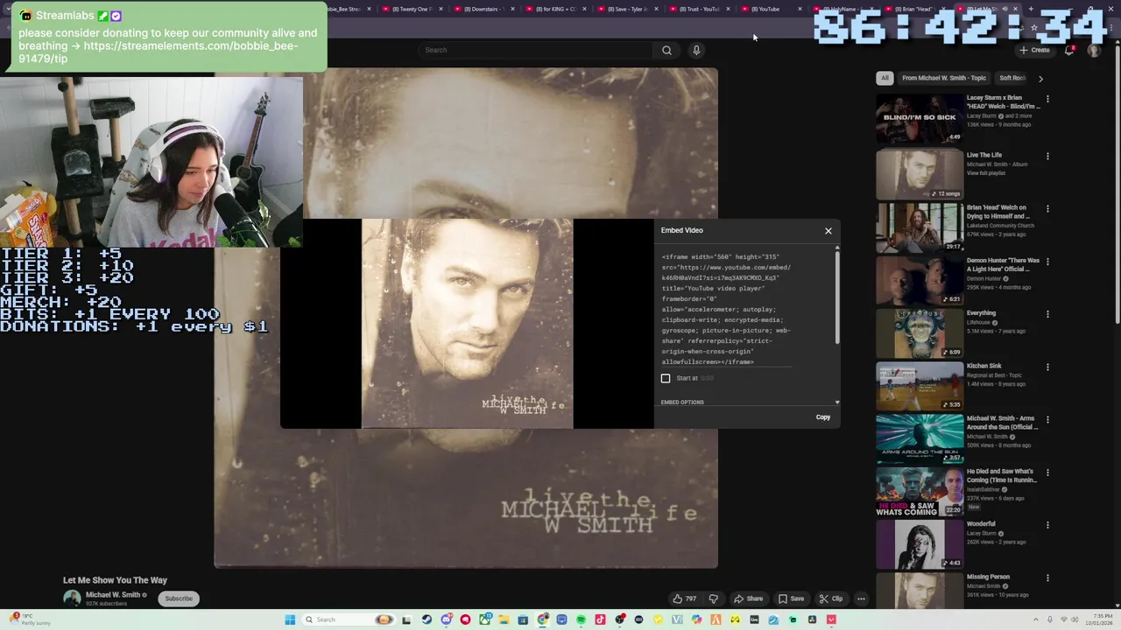
Task: Open the Windows Start menu
Action: click(x=290, y=619)
